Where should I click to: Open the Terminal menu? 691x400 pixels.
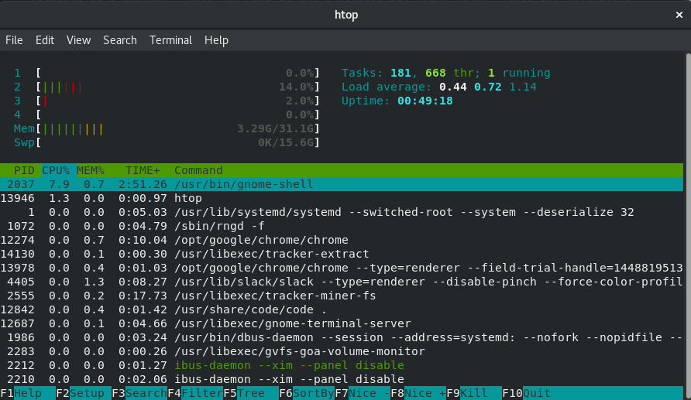tap(170, 40)
